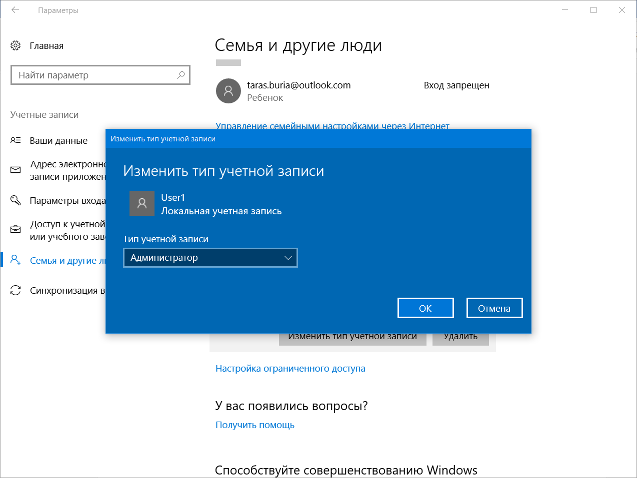Click Изменить тип учетной записи button
This screenshot has height=478, width=637.
pos(352,339)
